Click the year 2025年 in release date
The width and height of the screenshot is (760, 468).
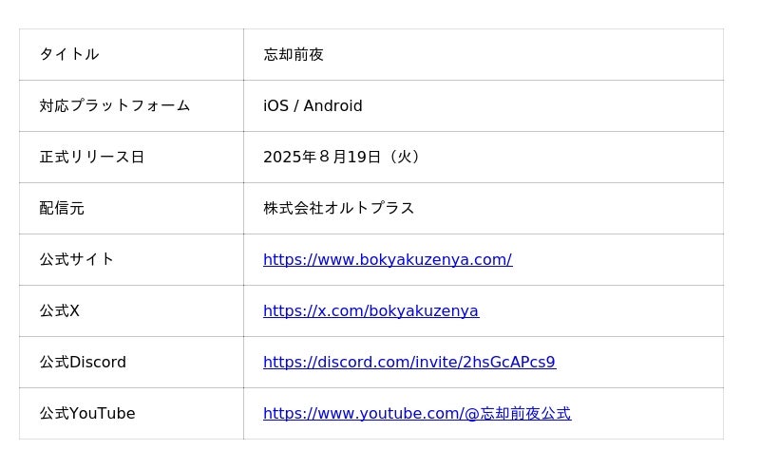[289, 157]
